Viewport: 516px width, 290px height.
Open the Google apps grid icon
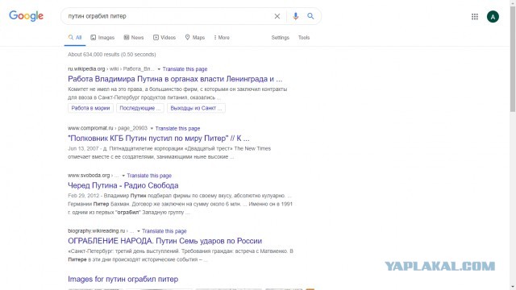coord(475,16)
